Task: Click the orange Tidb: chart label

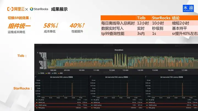Action: point(22,56)
